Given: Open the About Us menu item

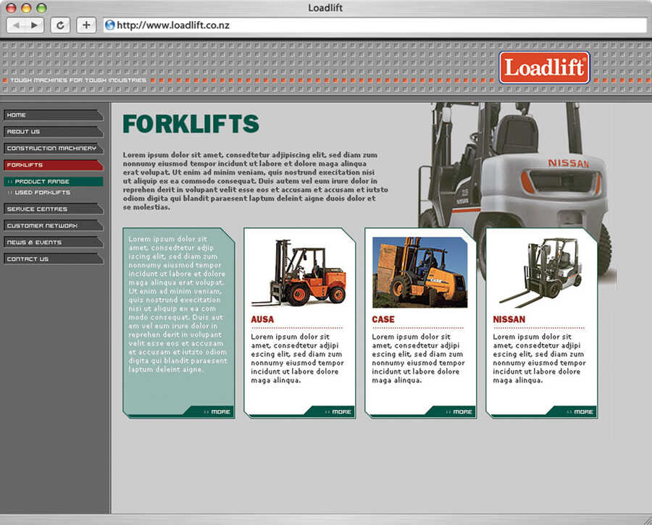Looking at the screenshot, I should 53,132.
